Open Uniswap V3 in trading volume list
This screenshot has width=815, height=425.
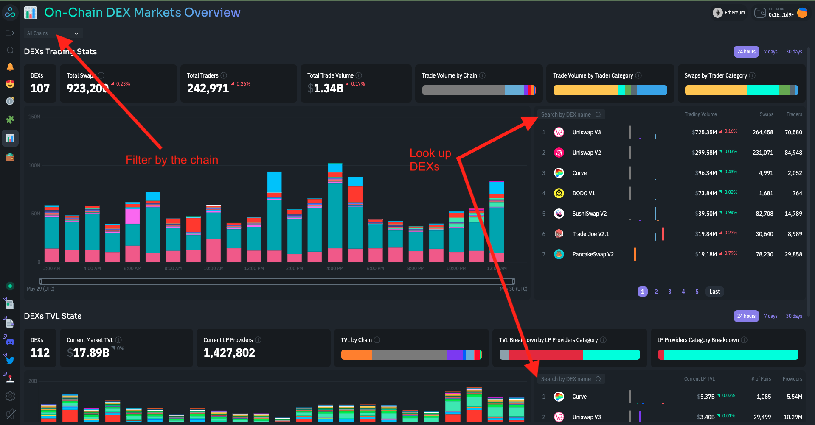(x=586, y=132)
